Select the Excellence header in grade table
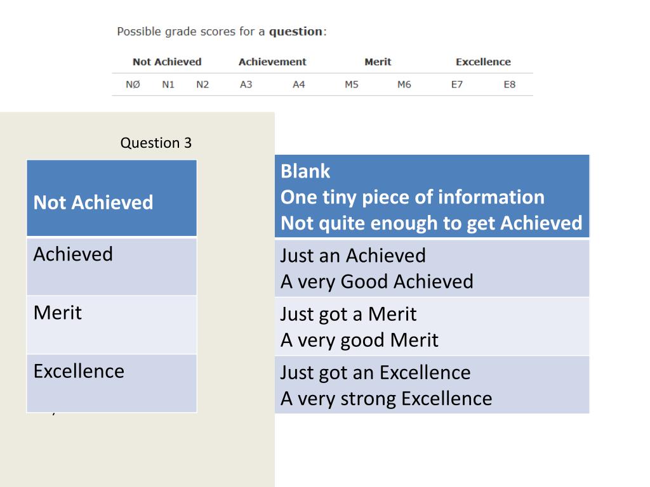 tap(483, 62)
